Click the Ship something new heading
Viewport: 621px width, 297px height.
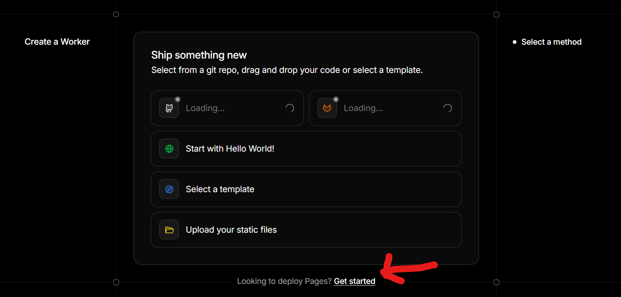click(x=199, y=55)
